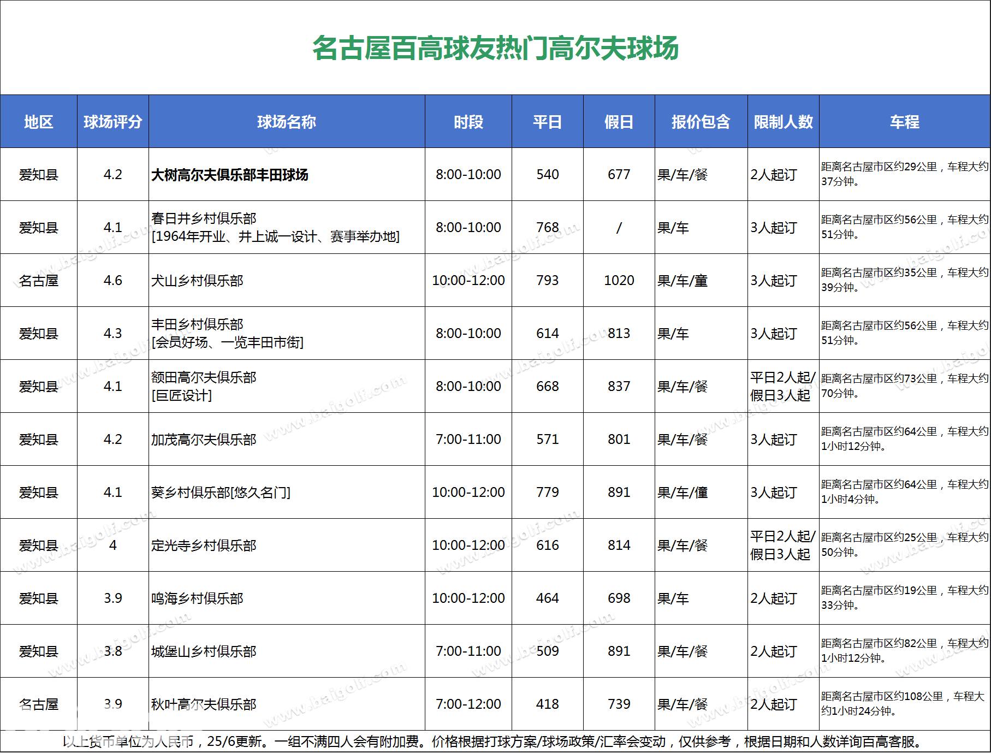Viewport: 991px width, 753px height.
Task: Click the weekday price 418 cell
Action: coord(547,704)
